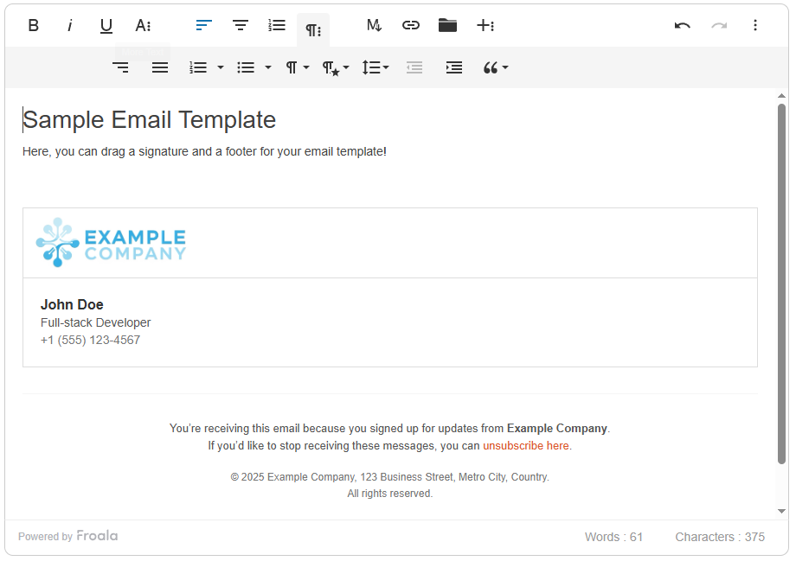Click the Markdown icon

pyautogui.click(x=374, y=26)
